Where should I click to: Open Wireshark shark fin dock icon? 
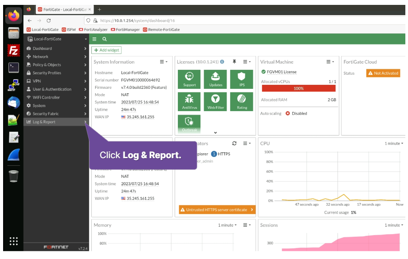click(14, 155)
